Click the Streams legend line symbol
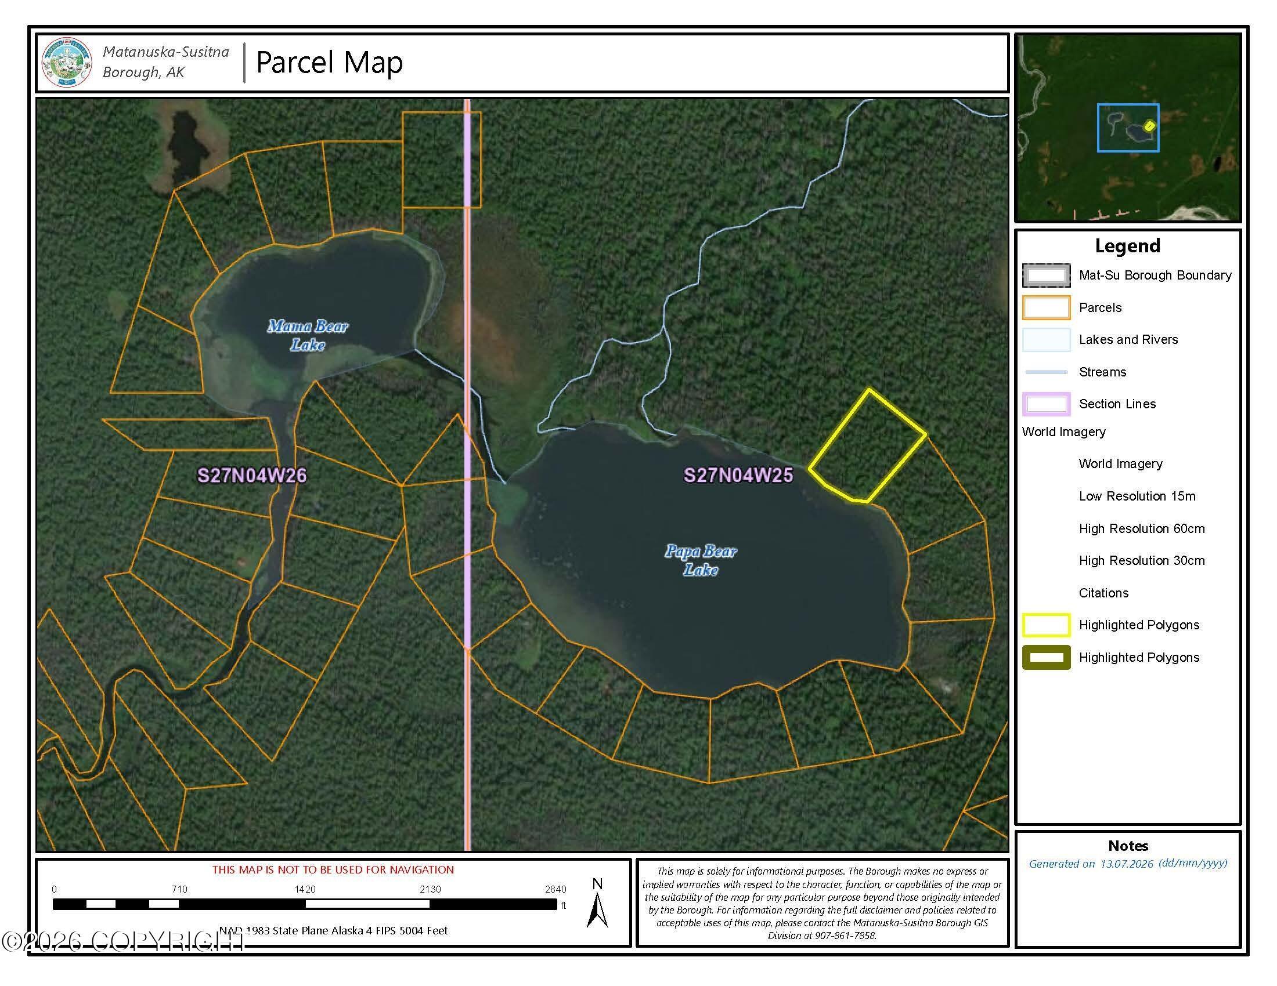Image resolution: width=1277 pixels, height=986 pixels. point(1046,372)
